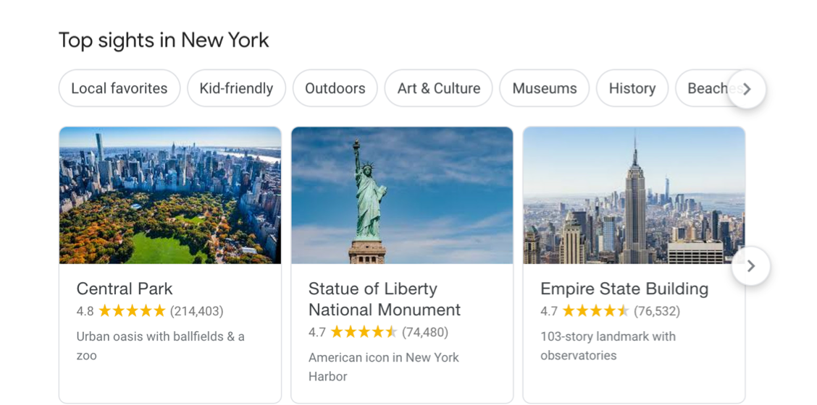Toggle the Kid-friendly filter chip
The height and width of the screenshot is (405, 817).
coord(236,88)
